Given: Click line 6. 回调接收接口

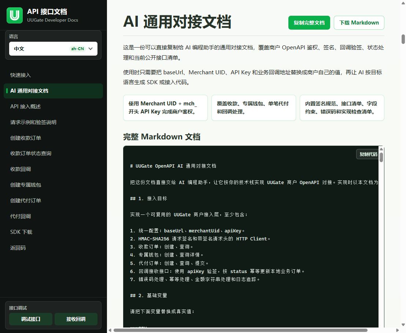Looking at the screenshot, I should (x=217, y=271).
